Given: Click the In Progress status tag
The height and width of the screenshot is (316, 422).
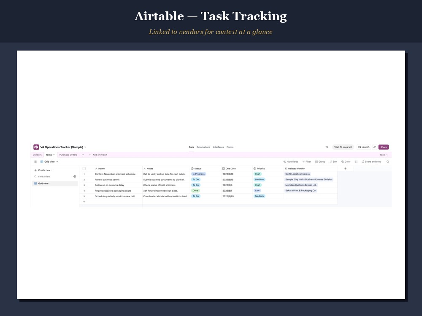Looking at the screenshot, I should (x=199, y=174).
